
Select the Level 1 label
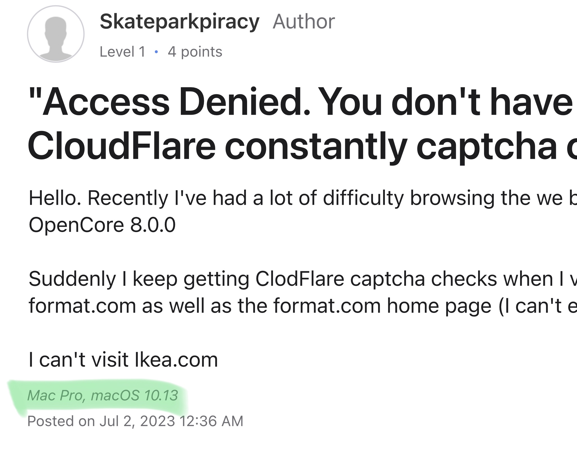(123, 52)
